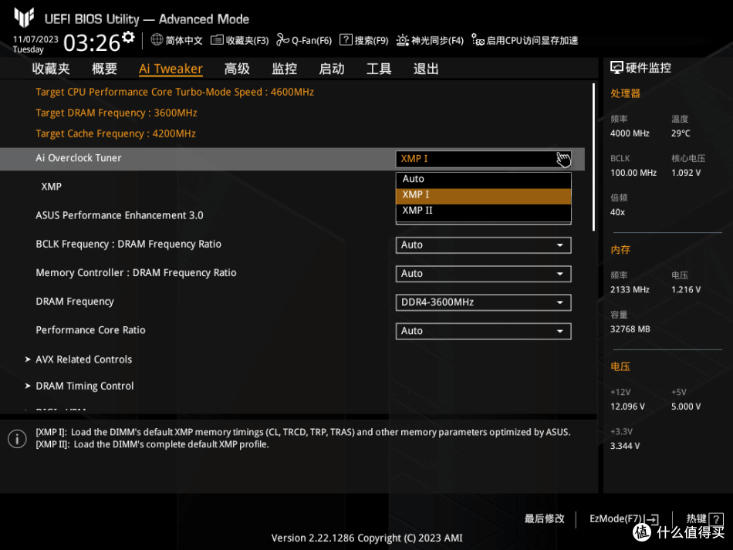The width and height of the screenshot is (733, 550).
Task: Click the memory frequency 2133 MHz value
Action: tap(630, 290)
